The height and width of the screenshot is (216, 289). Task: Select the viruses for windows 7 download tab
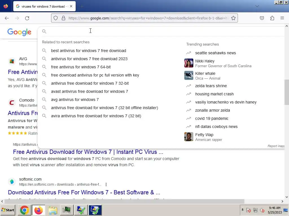tap(44, 6)
